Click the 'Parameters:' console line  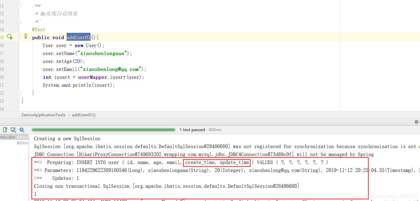pyautogui.click(x=227, y=170)
